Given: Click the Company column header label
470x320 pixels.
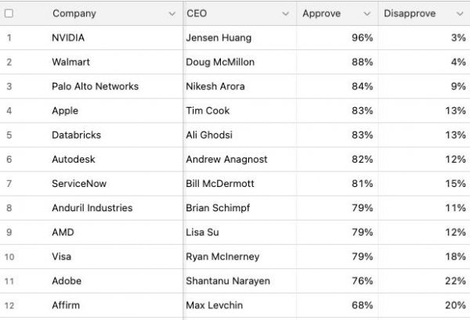Looking at the screenshot, I should click(74, 13).
